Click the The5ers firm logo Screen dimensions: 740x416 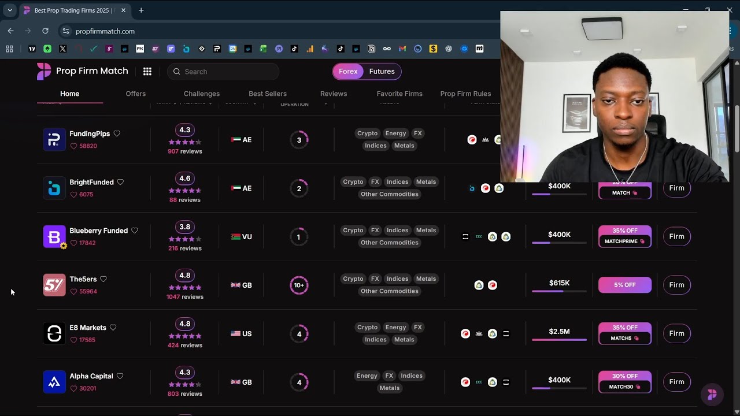(54, 285)
